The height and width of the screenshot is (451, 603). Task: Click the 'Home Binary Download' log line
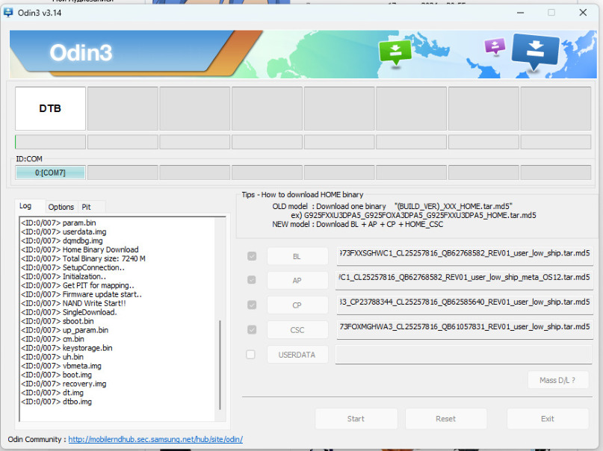80,249
